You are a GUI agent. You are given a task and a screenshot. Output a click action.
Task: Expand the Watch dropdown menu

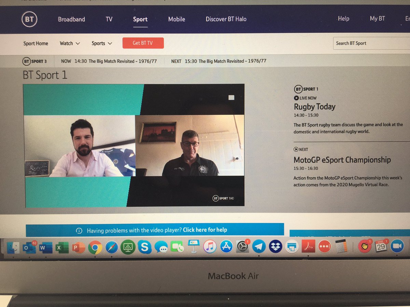coord(70,43)
